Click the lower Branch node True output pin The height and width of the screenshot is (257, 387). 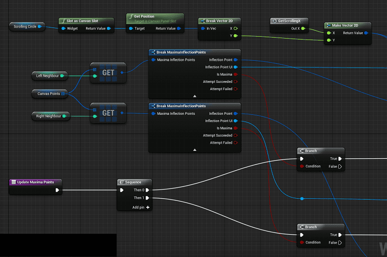click(x=340, y=235)
